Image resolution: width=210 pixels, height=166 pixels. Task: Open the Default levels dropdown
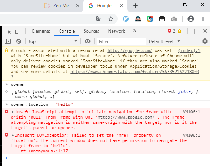click(x=164, y=41)
